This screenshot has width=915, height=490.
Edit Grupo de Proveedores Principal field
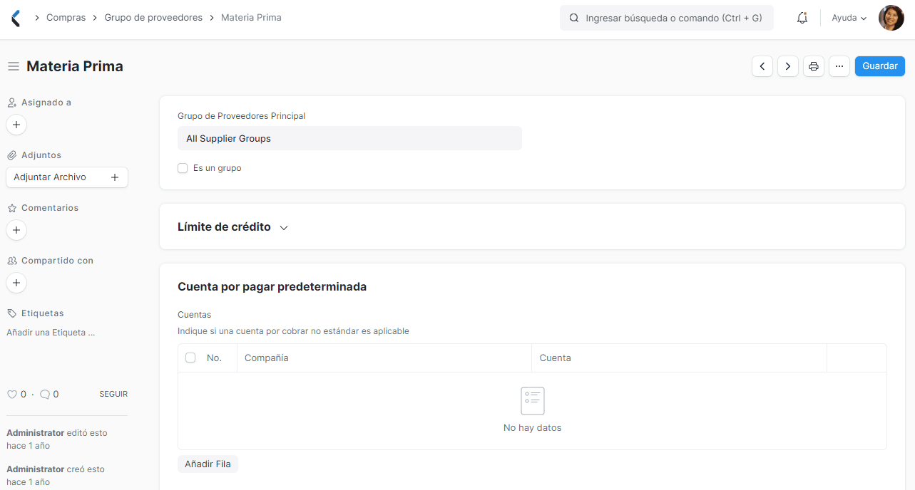click(x=349, y=138)
